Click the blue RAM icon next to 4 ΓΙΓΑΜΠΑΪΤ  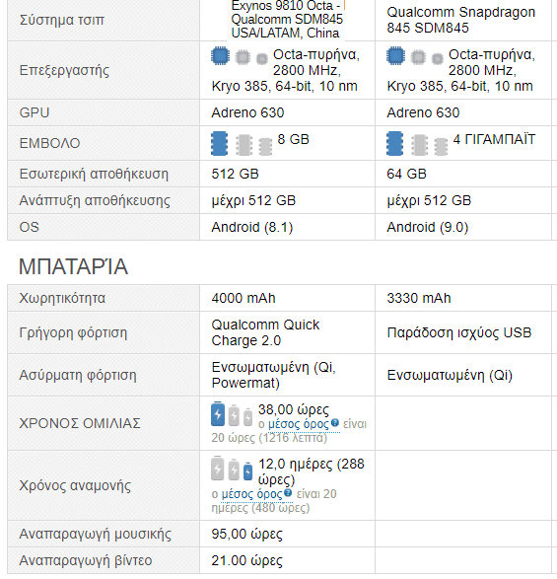[x=394, y=144]
